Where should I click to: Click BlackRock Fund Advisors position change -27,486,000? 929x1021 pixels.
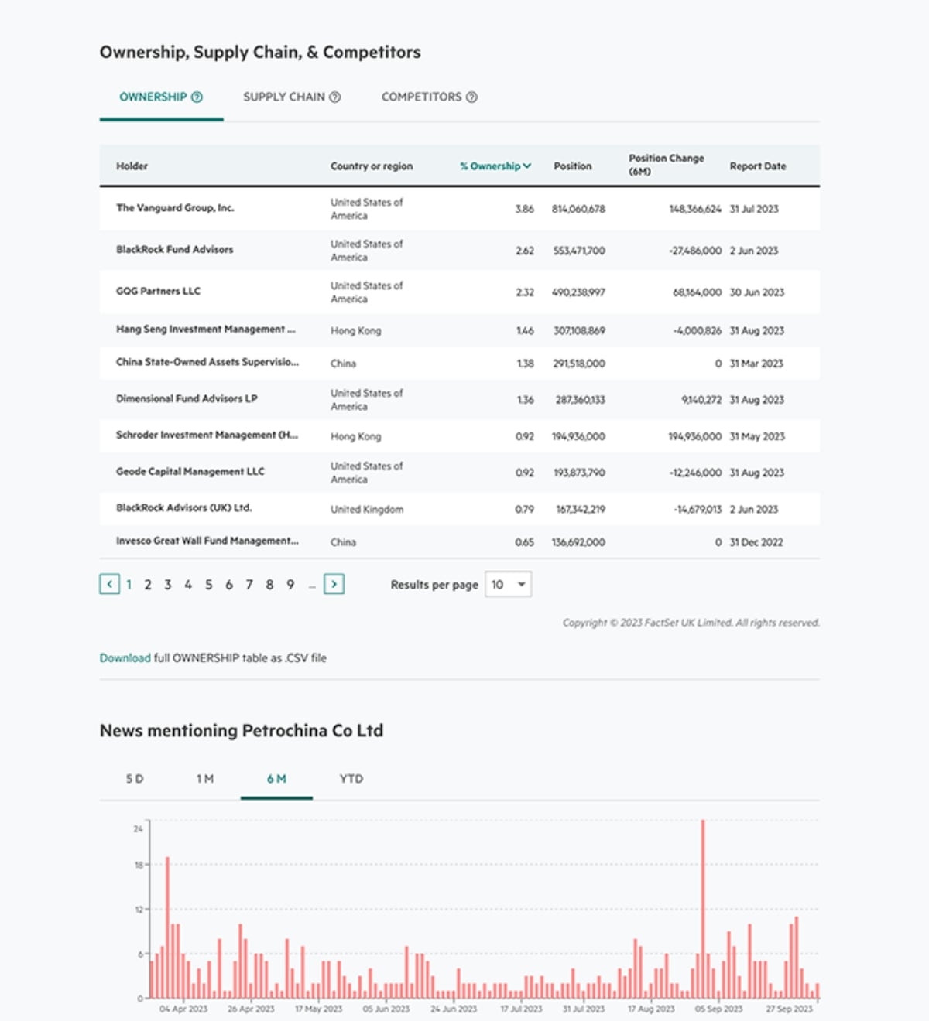tap(695, 251)
